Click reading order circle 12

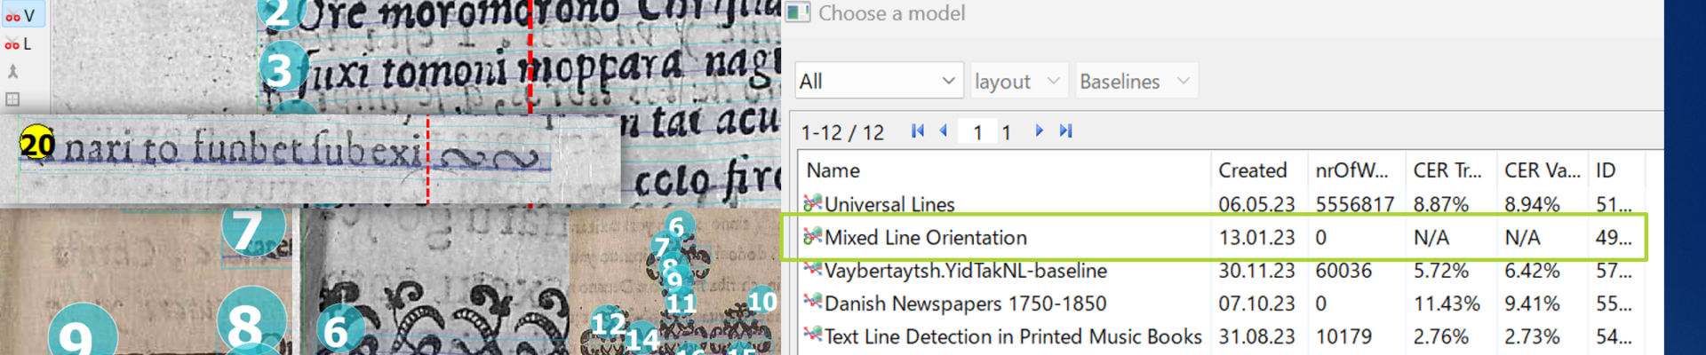coord(609,323)
